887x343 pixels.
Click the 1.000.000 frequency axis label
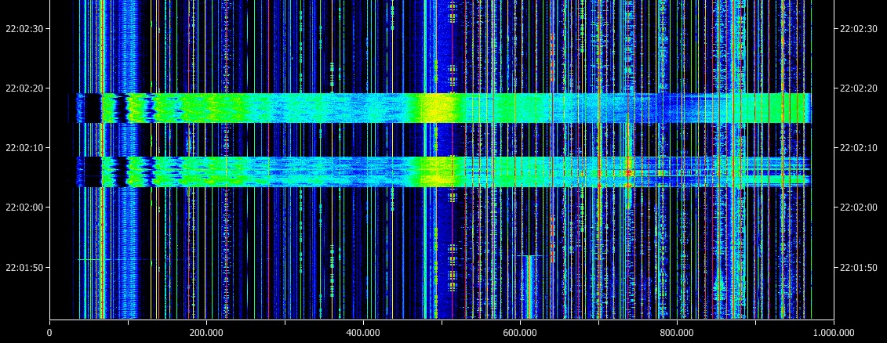click(834, 333)
